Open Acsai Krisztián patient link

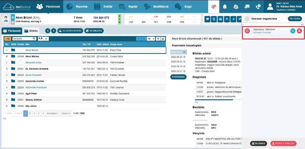(33, 75)
